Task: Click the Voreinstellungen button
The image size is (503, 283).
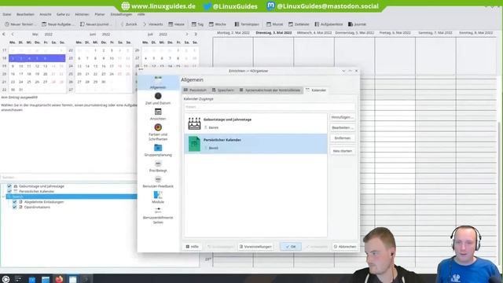Action: [x=255, y=246]
